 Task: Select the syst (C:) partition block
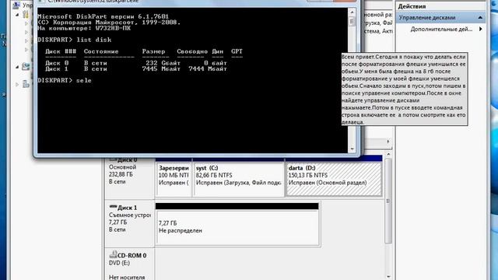tap(239, 179)
